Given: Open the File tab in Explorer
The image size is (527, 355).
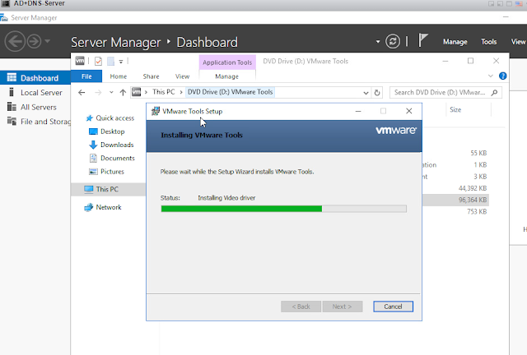Looking at the screenshot, I should [86, 76].
